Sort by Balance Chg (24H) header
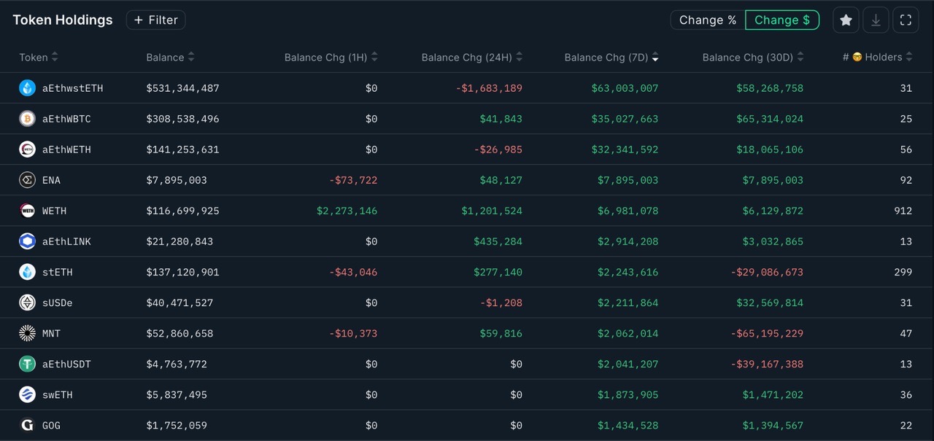The width and height of the screenshot is (934, 441). [x=471, y=58]
